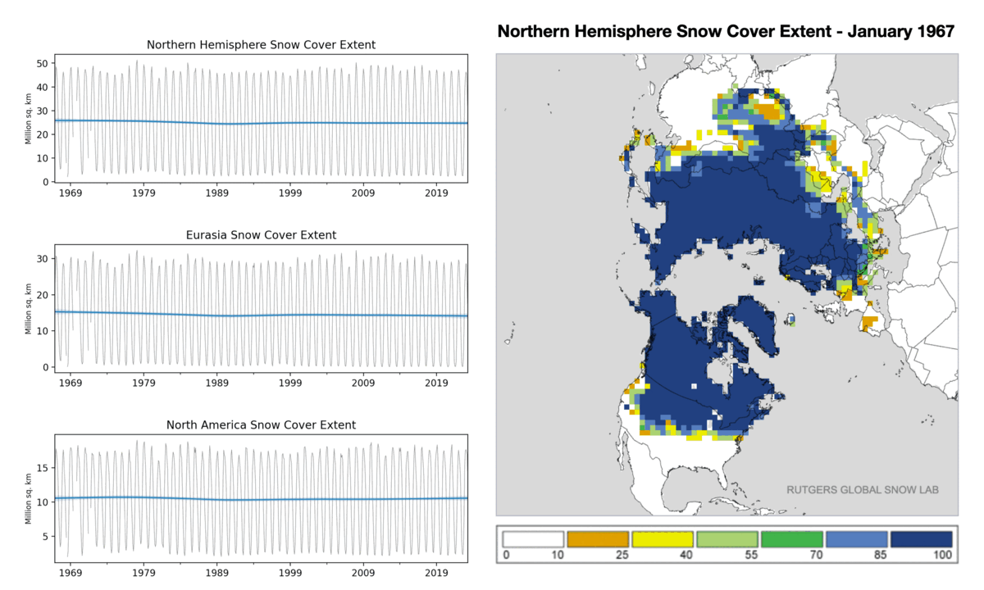
Task: Click the 'Million sq. km' label on North America chart
Action: click(x=29, y=498)
